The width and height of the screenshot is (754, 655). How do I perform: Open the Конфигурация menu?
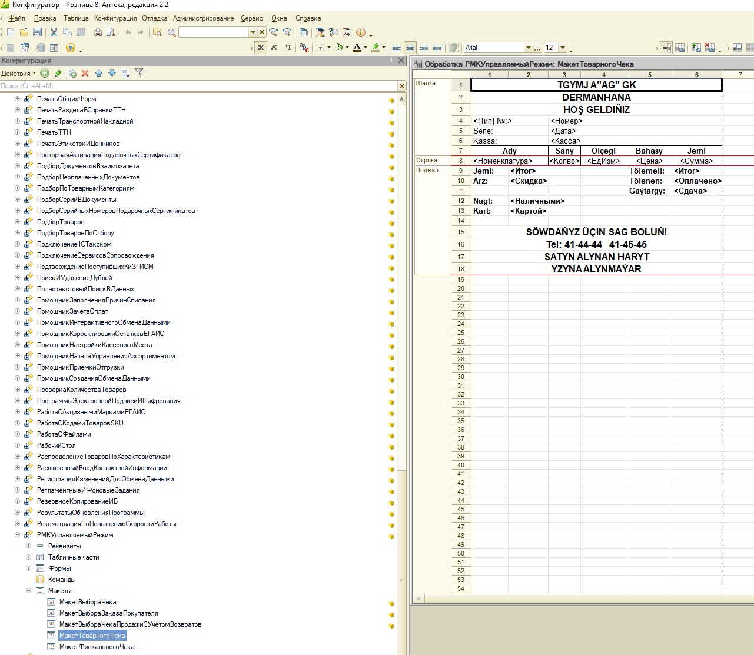coord(115,18)
